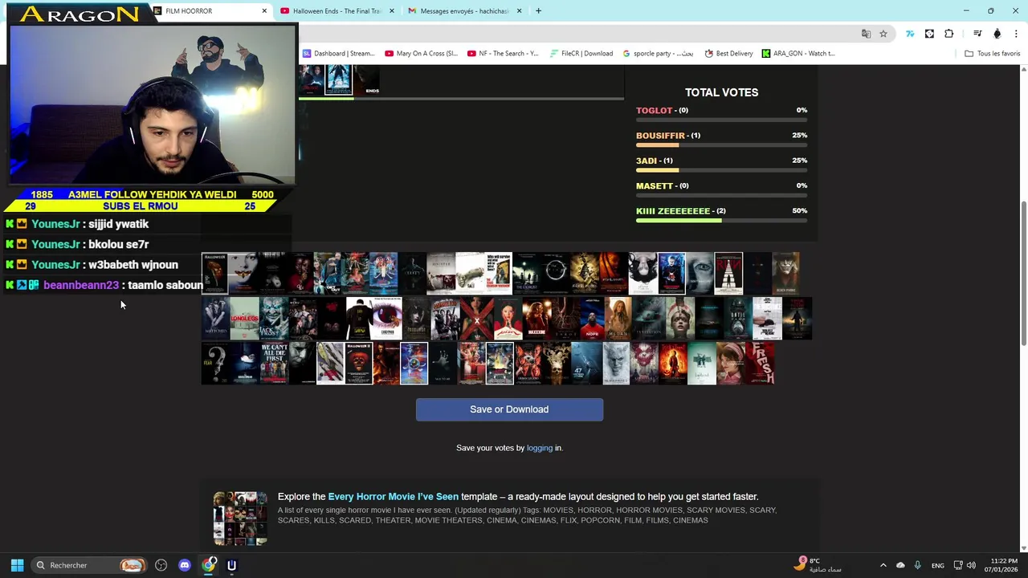Select the Fresh movie poster
The width and height of the screenshot is (1028, 578).
coord(759,364)
